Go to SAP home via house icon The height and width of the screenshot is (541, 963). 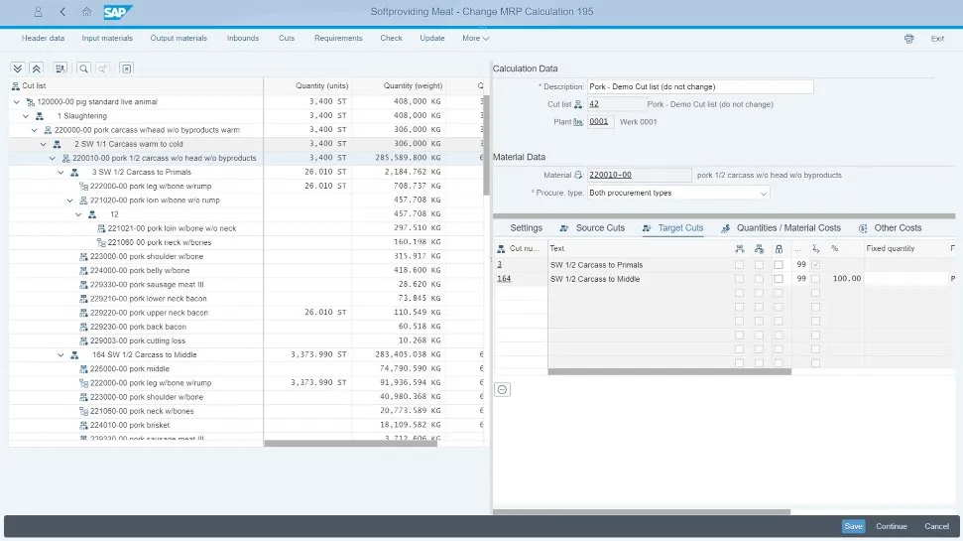point(87,12)
